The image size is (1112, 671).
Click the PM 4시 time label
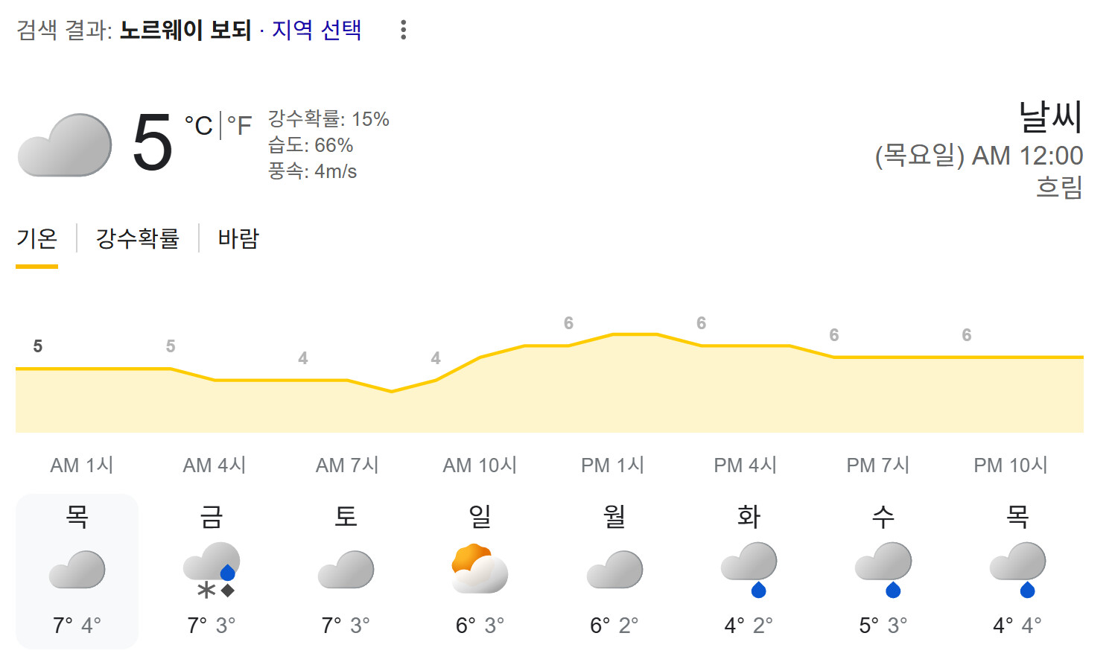746,465
